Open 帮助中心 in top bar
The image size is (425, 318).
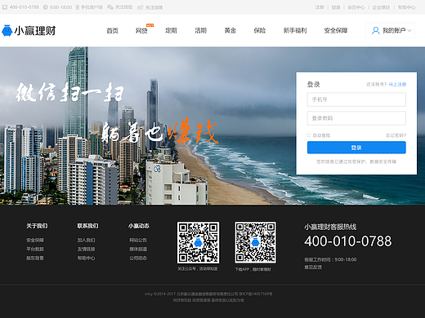[x=406, y=7]
